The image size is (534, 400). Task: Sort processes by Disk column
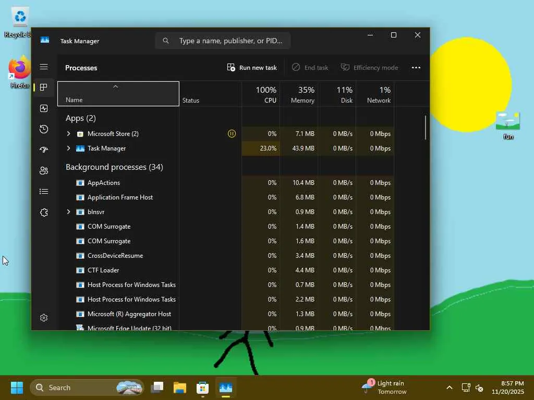[337, 94]
